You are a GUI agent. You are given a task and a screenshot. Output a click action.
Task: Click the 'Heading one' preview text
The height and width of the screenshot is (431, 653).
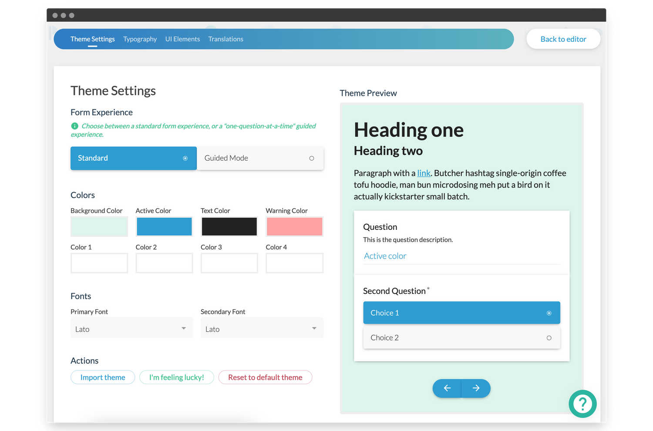point(409,130)
